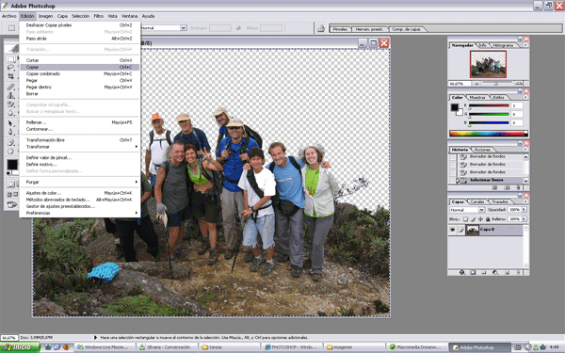Image resolution: width=565 pixels, height=353 pixels.
Task: Click the Navigator image thumbnail
Action: pyautogui.click(x=488, y=64)
